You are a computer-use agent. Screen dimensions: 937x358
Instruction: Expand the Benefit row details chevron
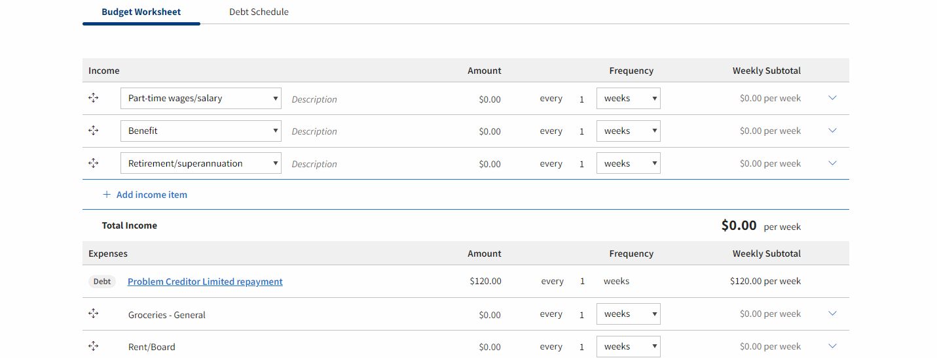(x=832, y=131)
